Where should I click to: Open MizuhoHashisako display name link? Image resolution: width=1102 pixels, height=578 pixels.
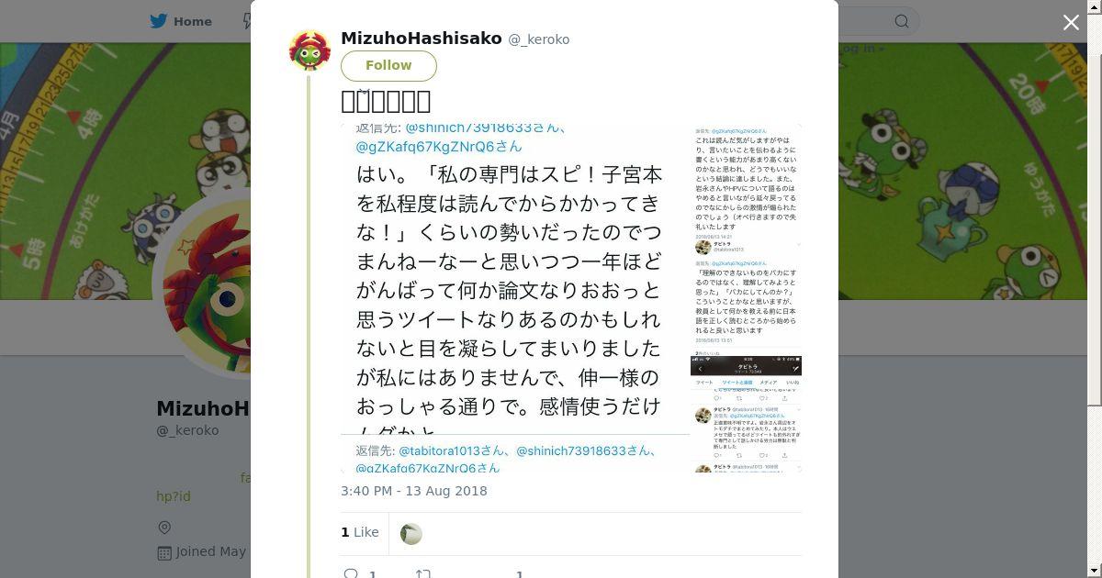pos(422,39)
